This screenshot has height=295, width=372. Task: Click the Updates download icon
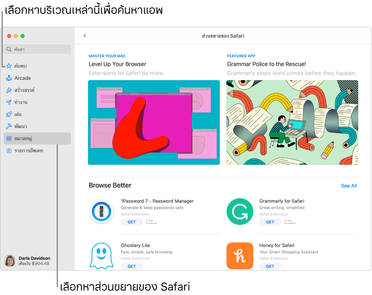(9, 151)
